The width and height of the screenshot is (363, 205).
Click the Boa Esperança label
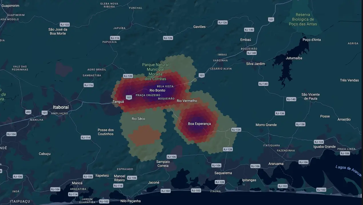click(200, 124)
